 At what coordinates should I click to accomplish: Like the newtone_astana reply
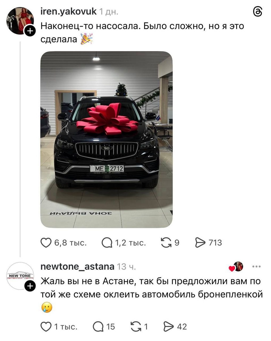pos(45,327)
